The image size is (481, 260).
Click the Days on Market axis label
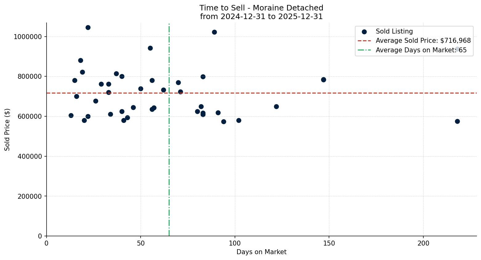tap(261, 252)
